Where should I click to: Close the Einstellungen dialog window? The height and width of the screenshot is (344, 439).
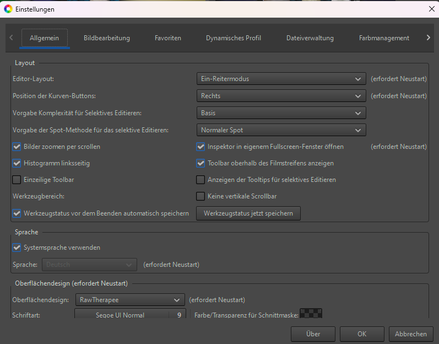click(x=430, y=9)
